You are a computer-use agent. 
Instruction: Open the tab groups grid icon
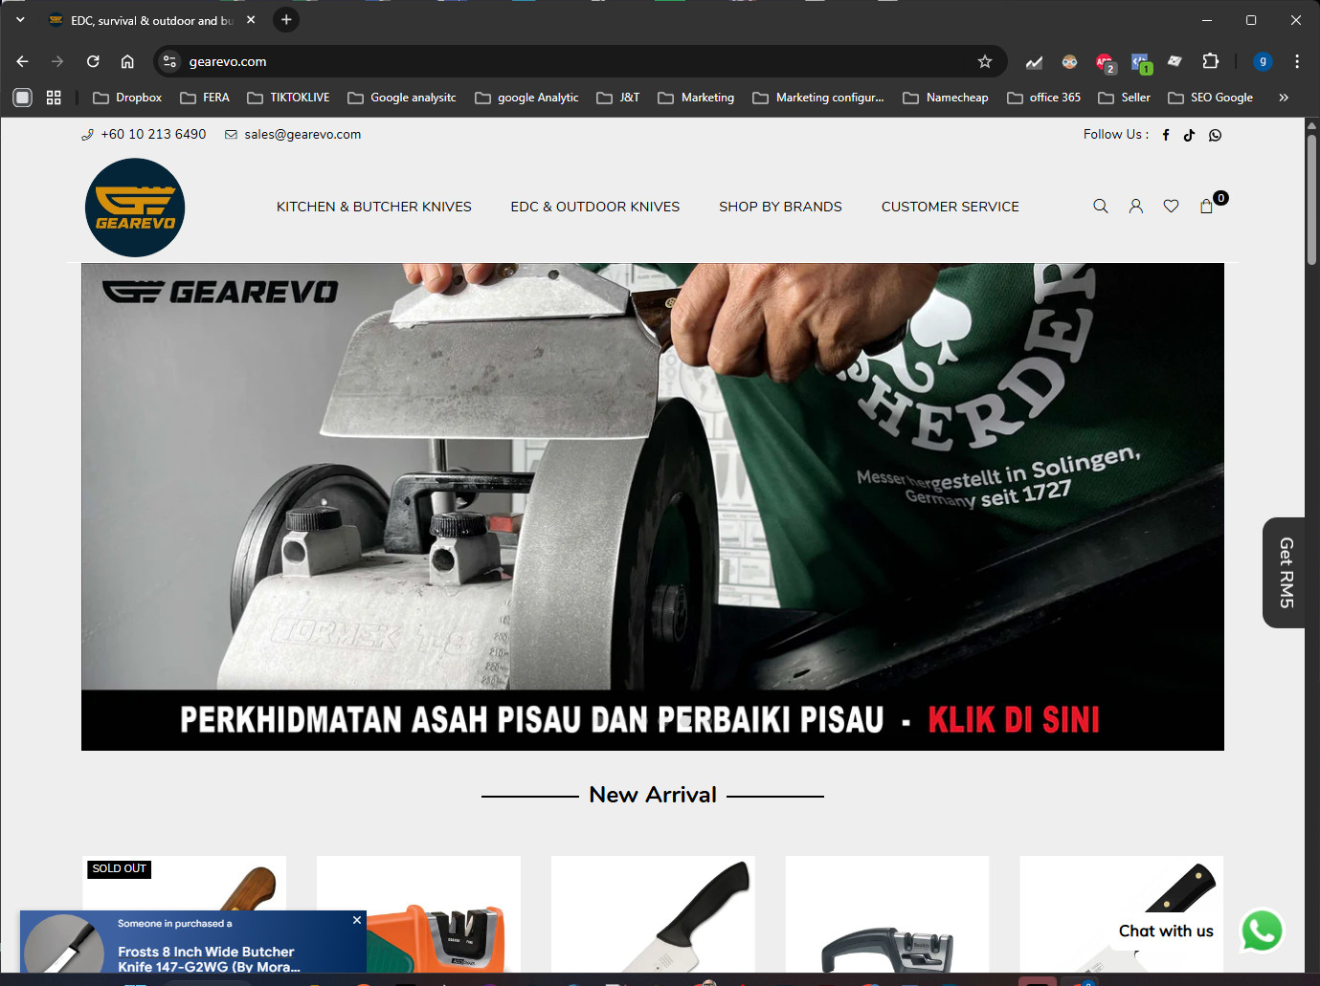pyautogui.click(x=54, y=98)
